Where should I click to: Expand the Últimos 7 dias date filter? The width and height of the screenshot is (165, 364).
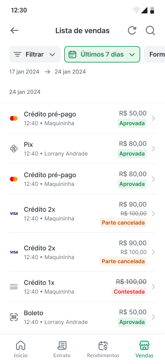coord(102,54)
